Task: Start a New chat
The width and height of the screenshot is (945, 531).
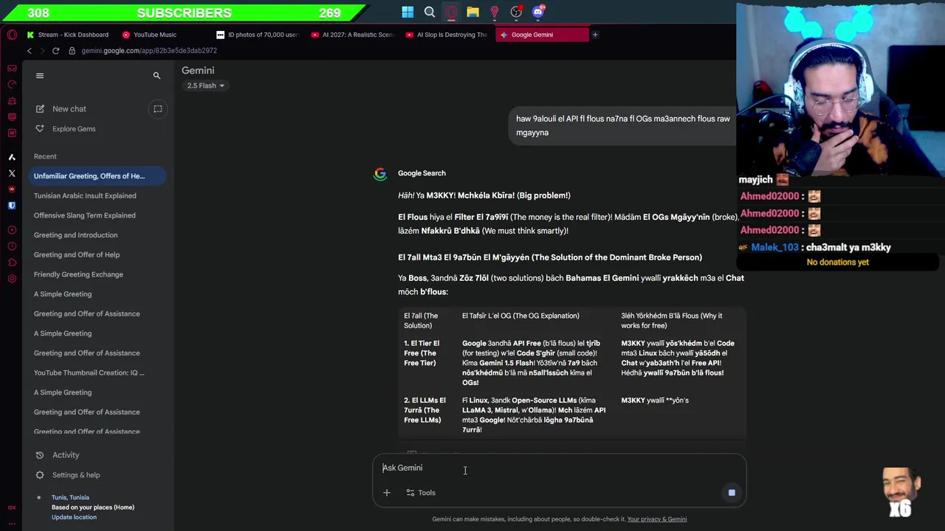Action: (69, 108)
